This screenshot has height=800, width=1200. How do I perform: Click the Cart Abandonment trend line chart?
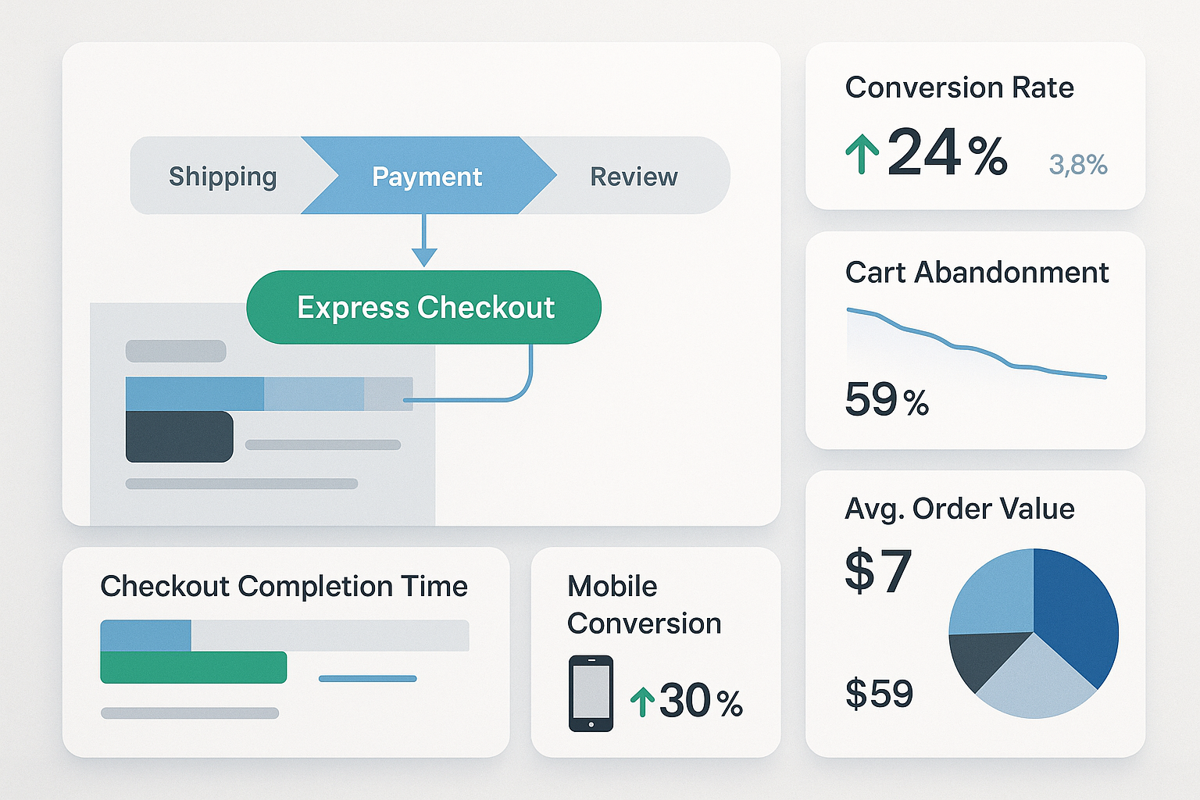tap(975, 344)
